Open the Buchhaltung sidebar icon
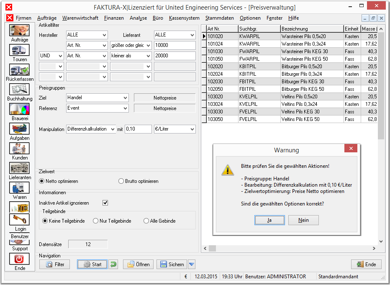 click(x=19, y=89)
